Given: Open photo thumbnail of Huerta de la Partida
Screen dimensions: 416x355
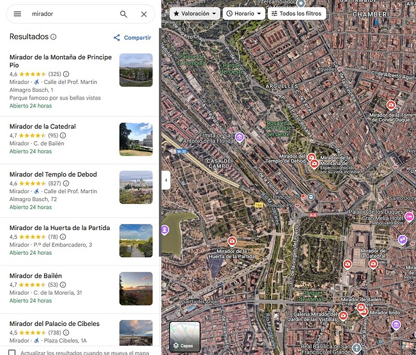Looking at the screenshot, I should pos(136,241).
